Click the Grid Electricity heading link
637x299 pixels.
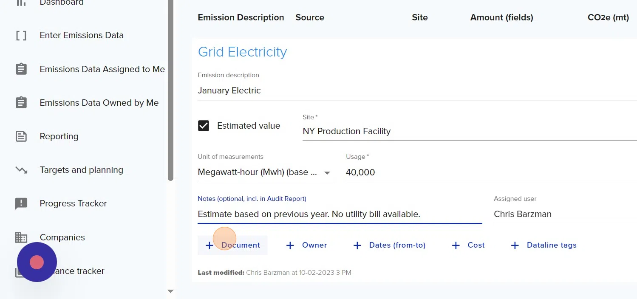click(x=242, y=52)
